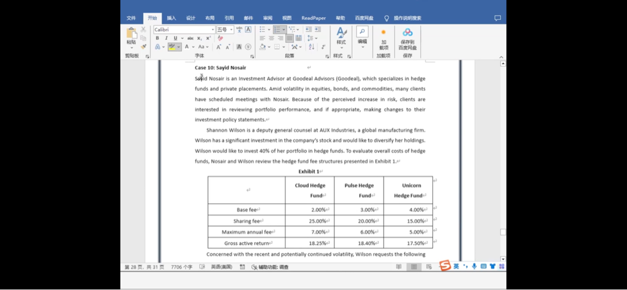Toggle Bold formatting
Screen dimensions: 627x290
point(157,38)
